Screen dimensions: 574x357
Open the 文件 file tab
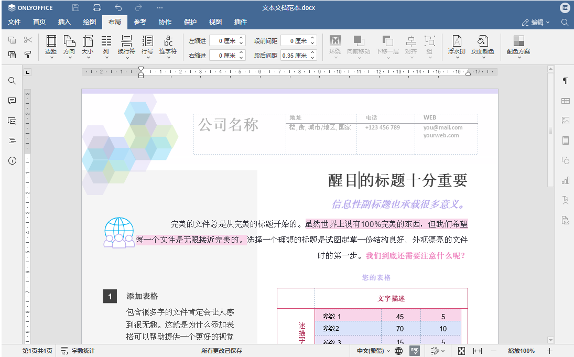point(14,22)
